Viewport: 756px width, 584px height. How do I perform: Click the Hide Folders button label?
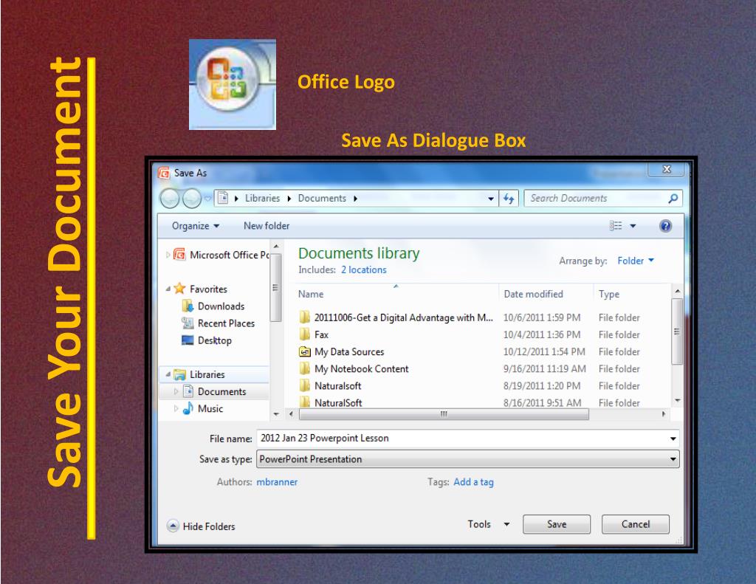pyautogui.click(x=209, y=526)
